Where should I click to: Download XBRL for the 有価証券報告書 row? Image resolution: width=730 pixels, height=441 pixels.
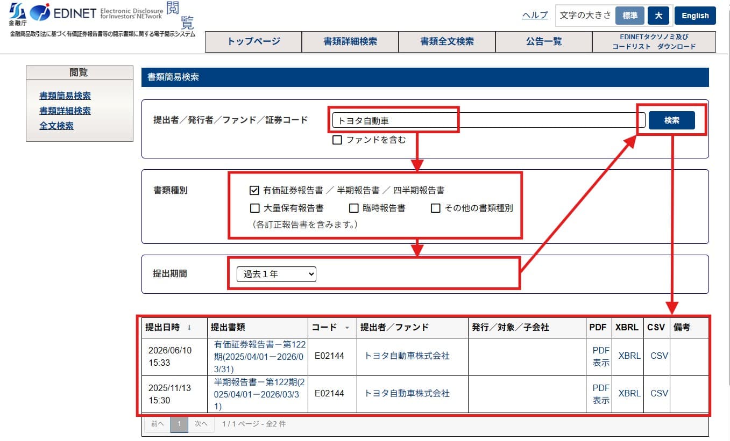[629, 356]
